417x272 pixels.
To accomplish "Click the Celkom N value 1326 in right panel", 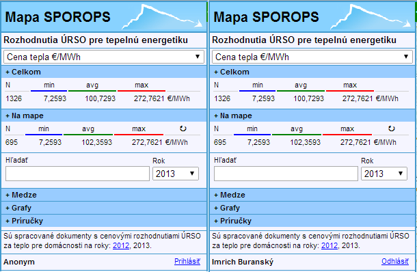I will 222,98.
